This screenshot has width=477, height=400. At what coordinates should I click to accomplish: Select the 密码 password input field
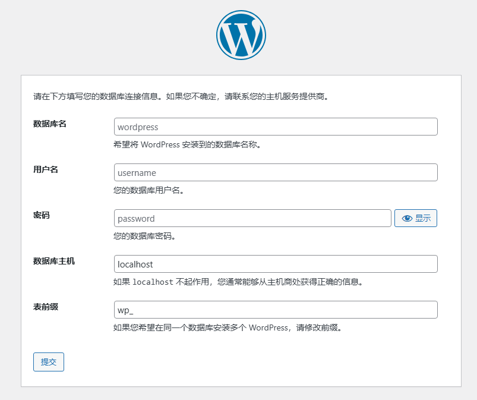tap(252, 218)
